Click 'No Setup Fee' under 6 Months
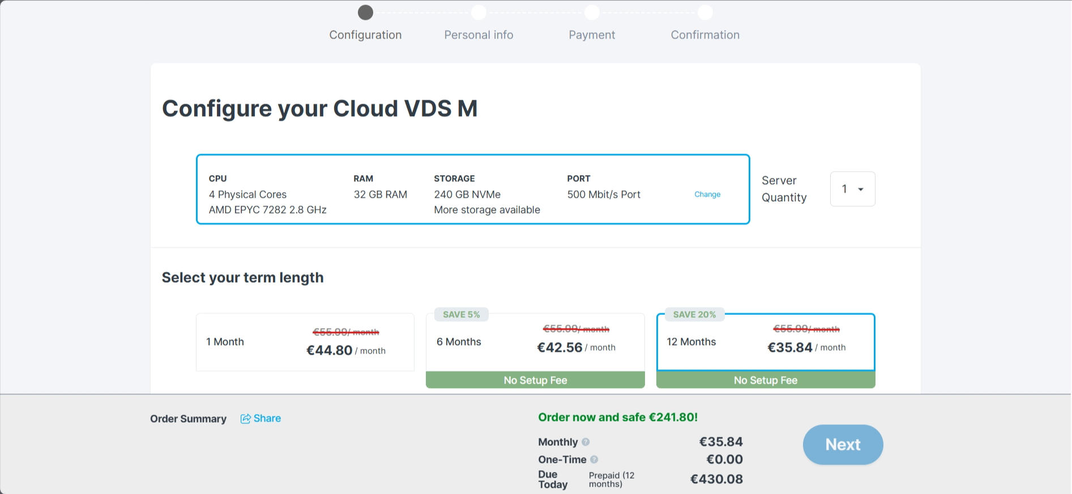Viewport: 1072px width, 494px height. tap(535, 380)
